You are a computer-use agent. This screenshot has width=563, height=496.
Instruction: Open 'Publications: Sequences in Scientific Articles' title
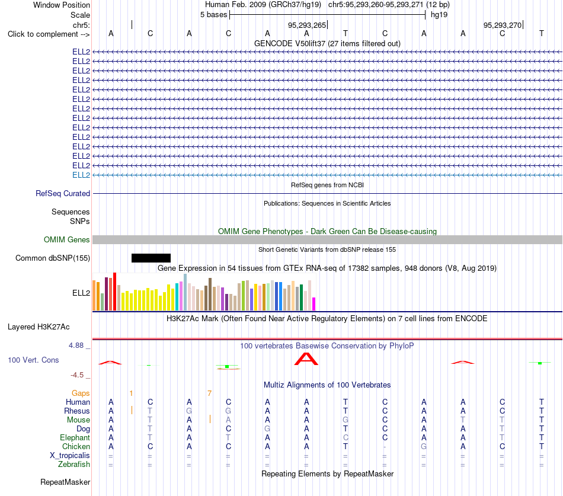(327, 203)
